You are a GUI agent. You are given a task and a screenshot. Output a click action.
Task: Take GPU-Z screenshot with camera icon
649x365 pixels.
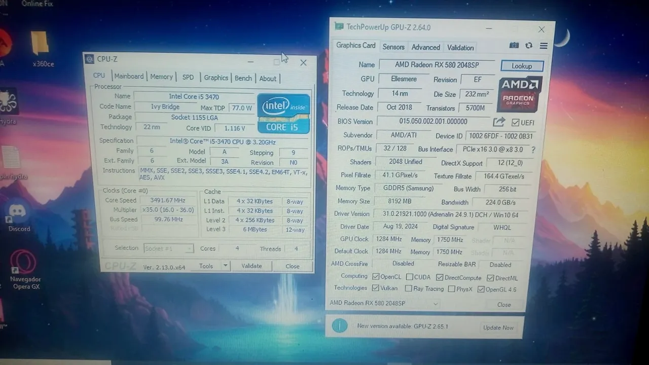(514, 46)
